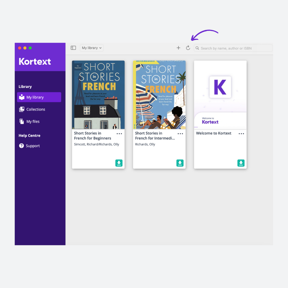
Task: Click the Collections stacked-books icon
Action: [22, 109]
